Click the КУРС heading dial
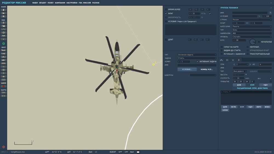The image size is (274, 154). tap(253, 42)
